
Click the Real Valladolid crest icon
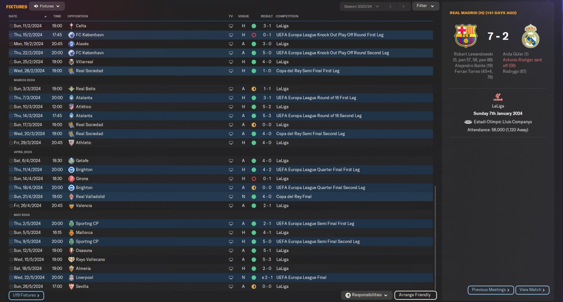tap(71, 197)
